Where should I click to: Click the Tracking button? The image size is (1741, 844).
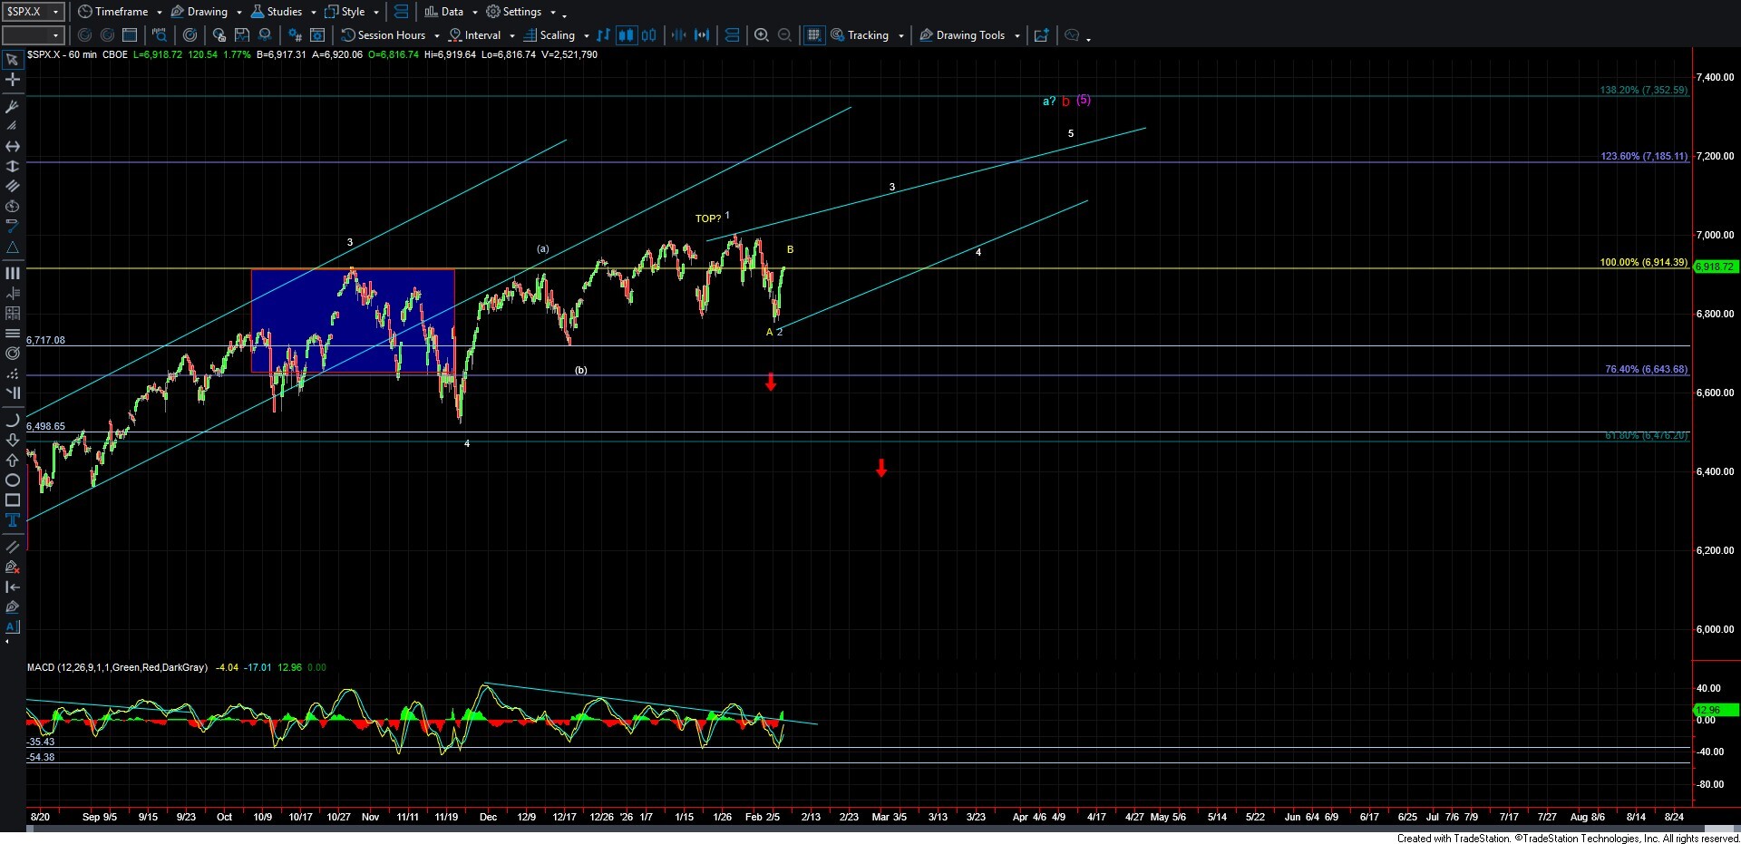(868, 35)
